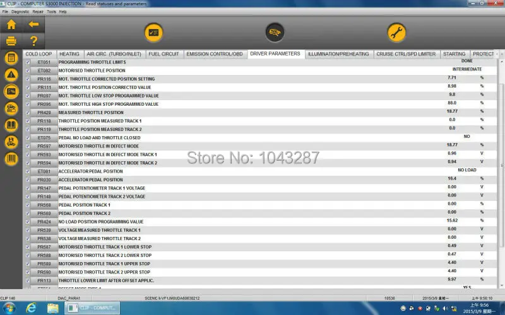Select VOLTAGE MEASURED THROTTLE TRACK 2 text

pos(100,239)
